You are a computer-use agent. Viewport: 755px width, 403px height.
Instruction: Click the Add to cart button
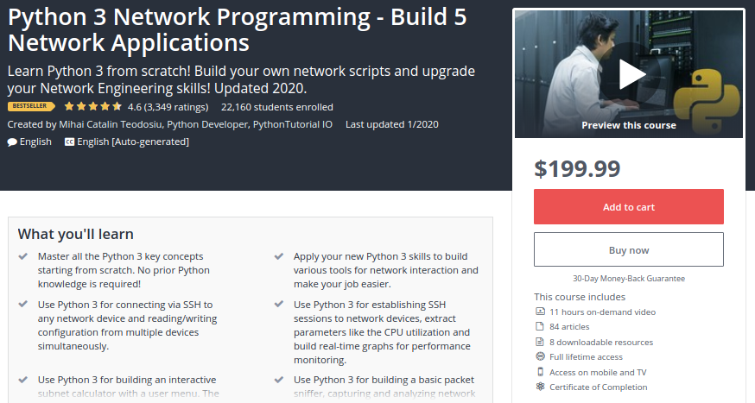coord(628,207)
